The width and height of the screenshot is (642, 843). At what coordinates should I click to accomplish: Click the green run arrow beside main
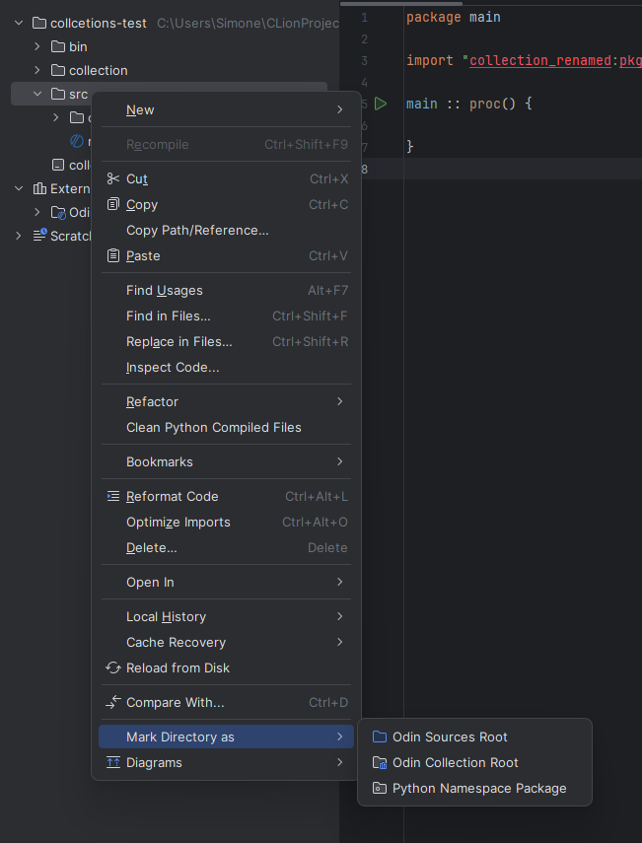point(381,104)
